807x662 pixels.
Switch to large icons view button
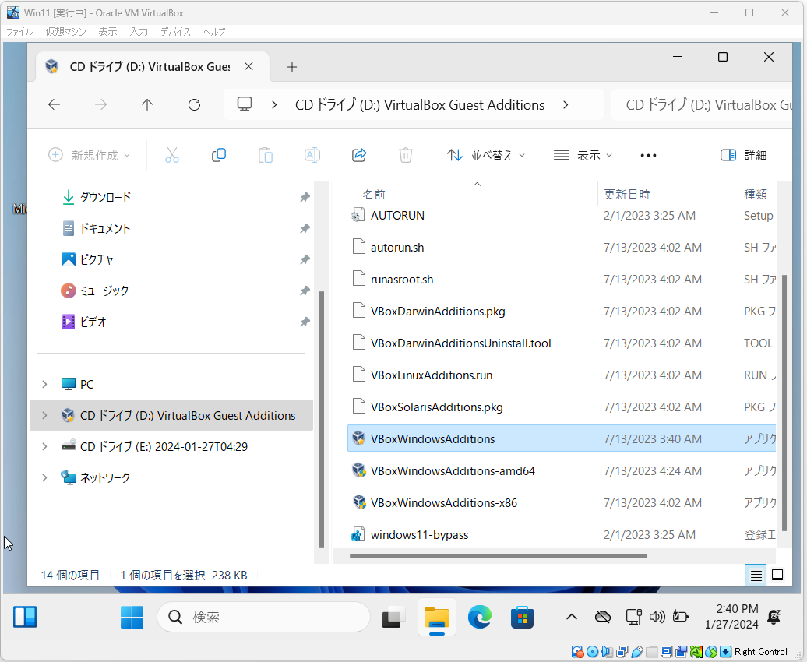tap(777, 575)
